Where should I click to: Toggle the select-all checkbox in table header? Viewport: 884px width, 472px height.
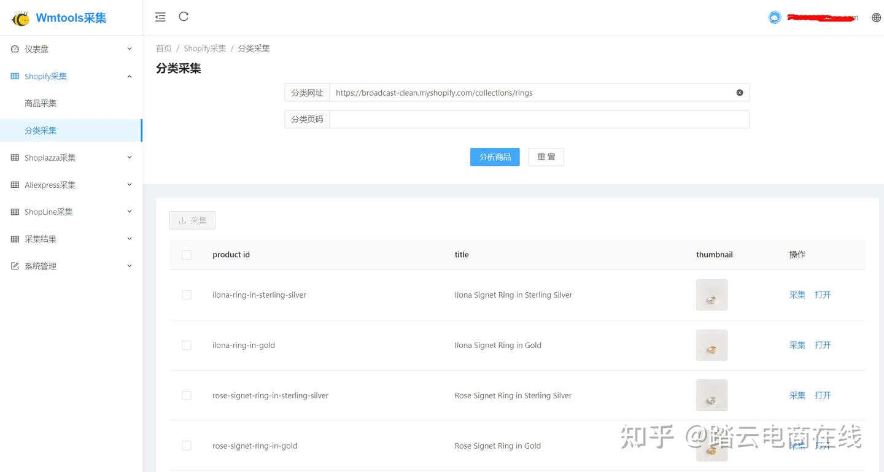(187, 254)
